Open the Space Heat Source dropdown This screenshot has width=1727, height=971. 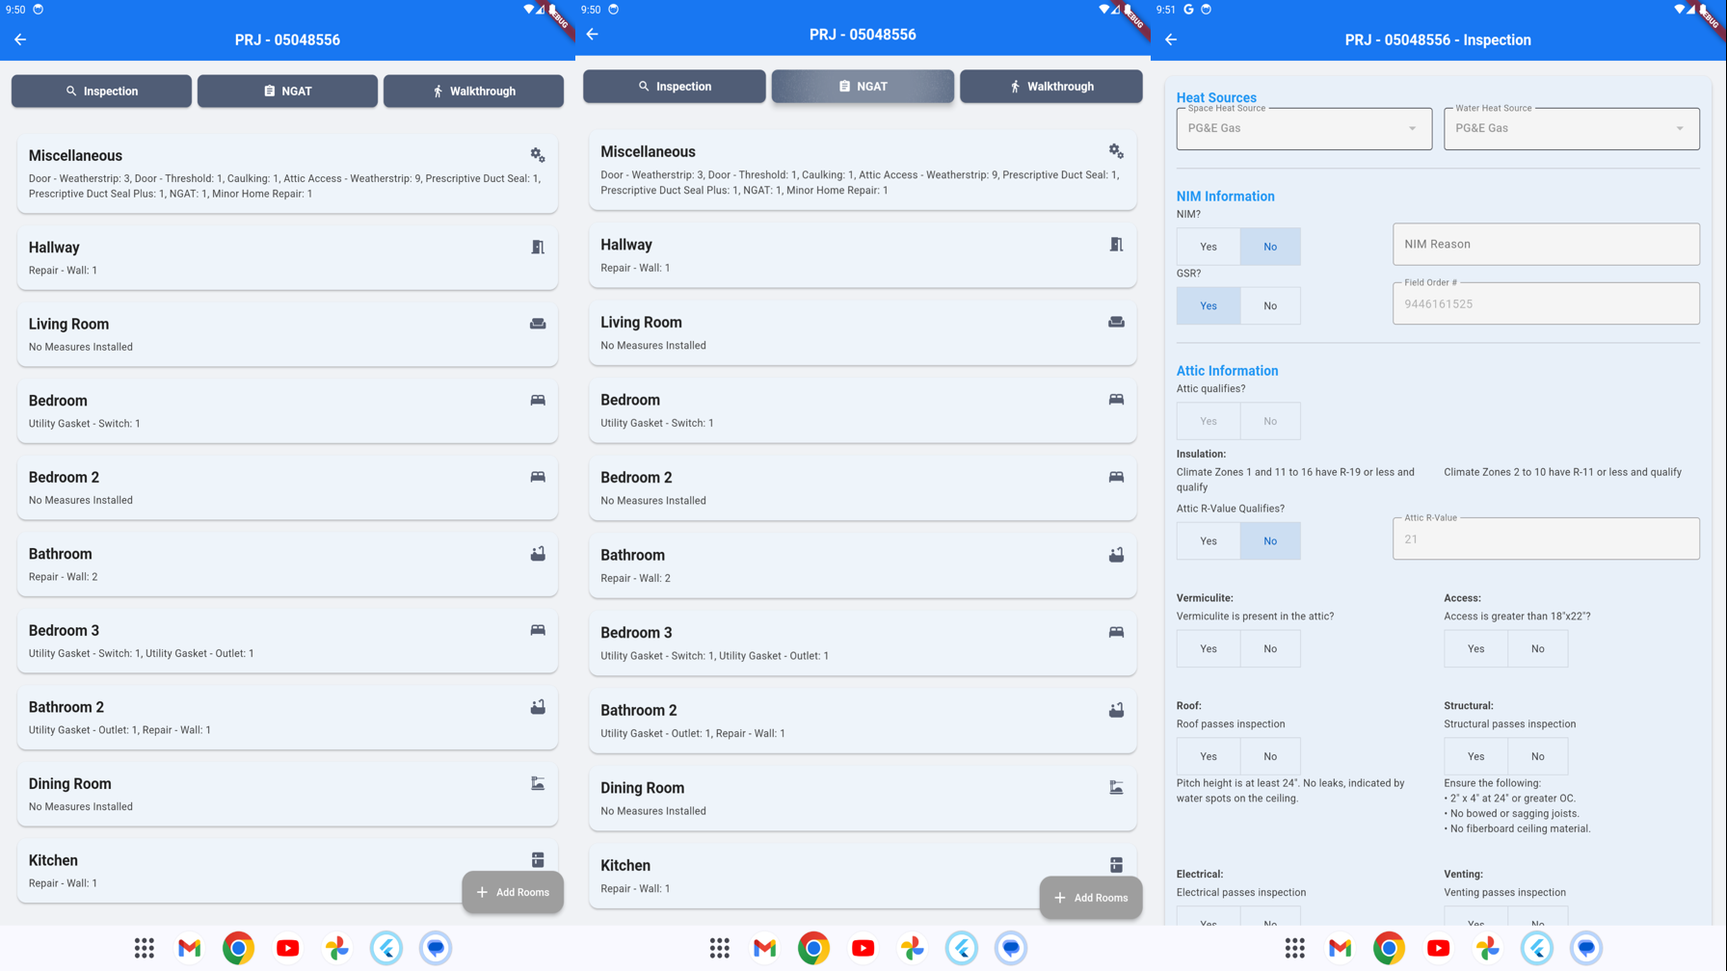point(1303,128)
